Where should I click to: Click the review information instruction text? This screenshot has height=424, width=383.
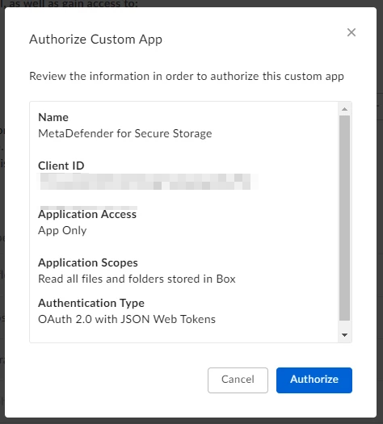click(x=187, y=76)
